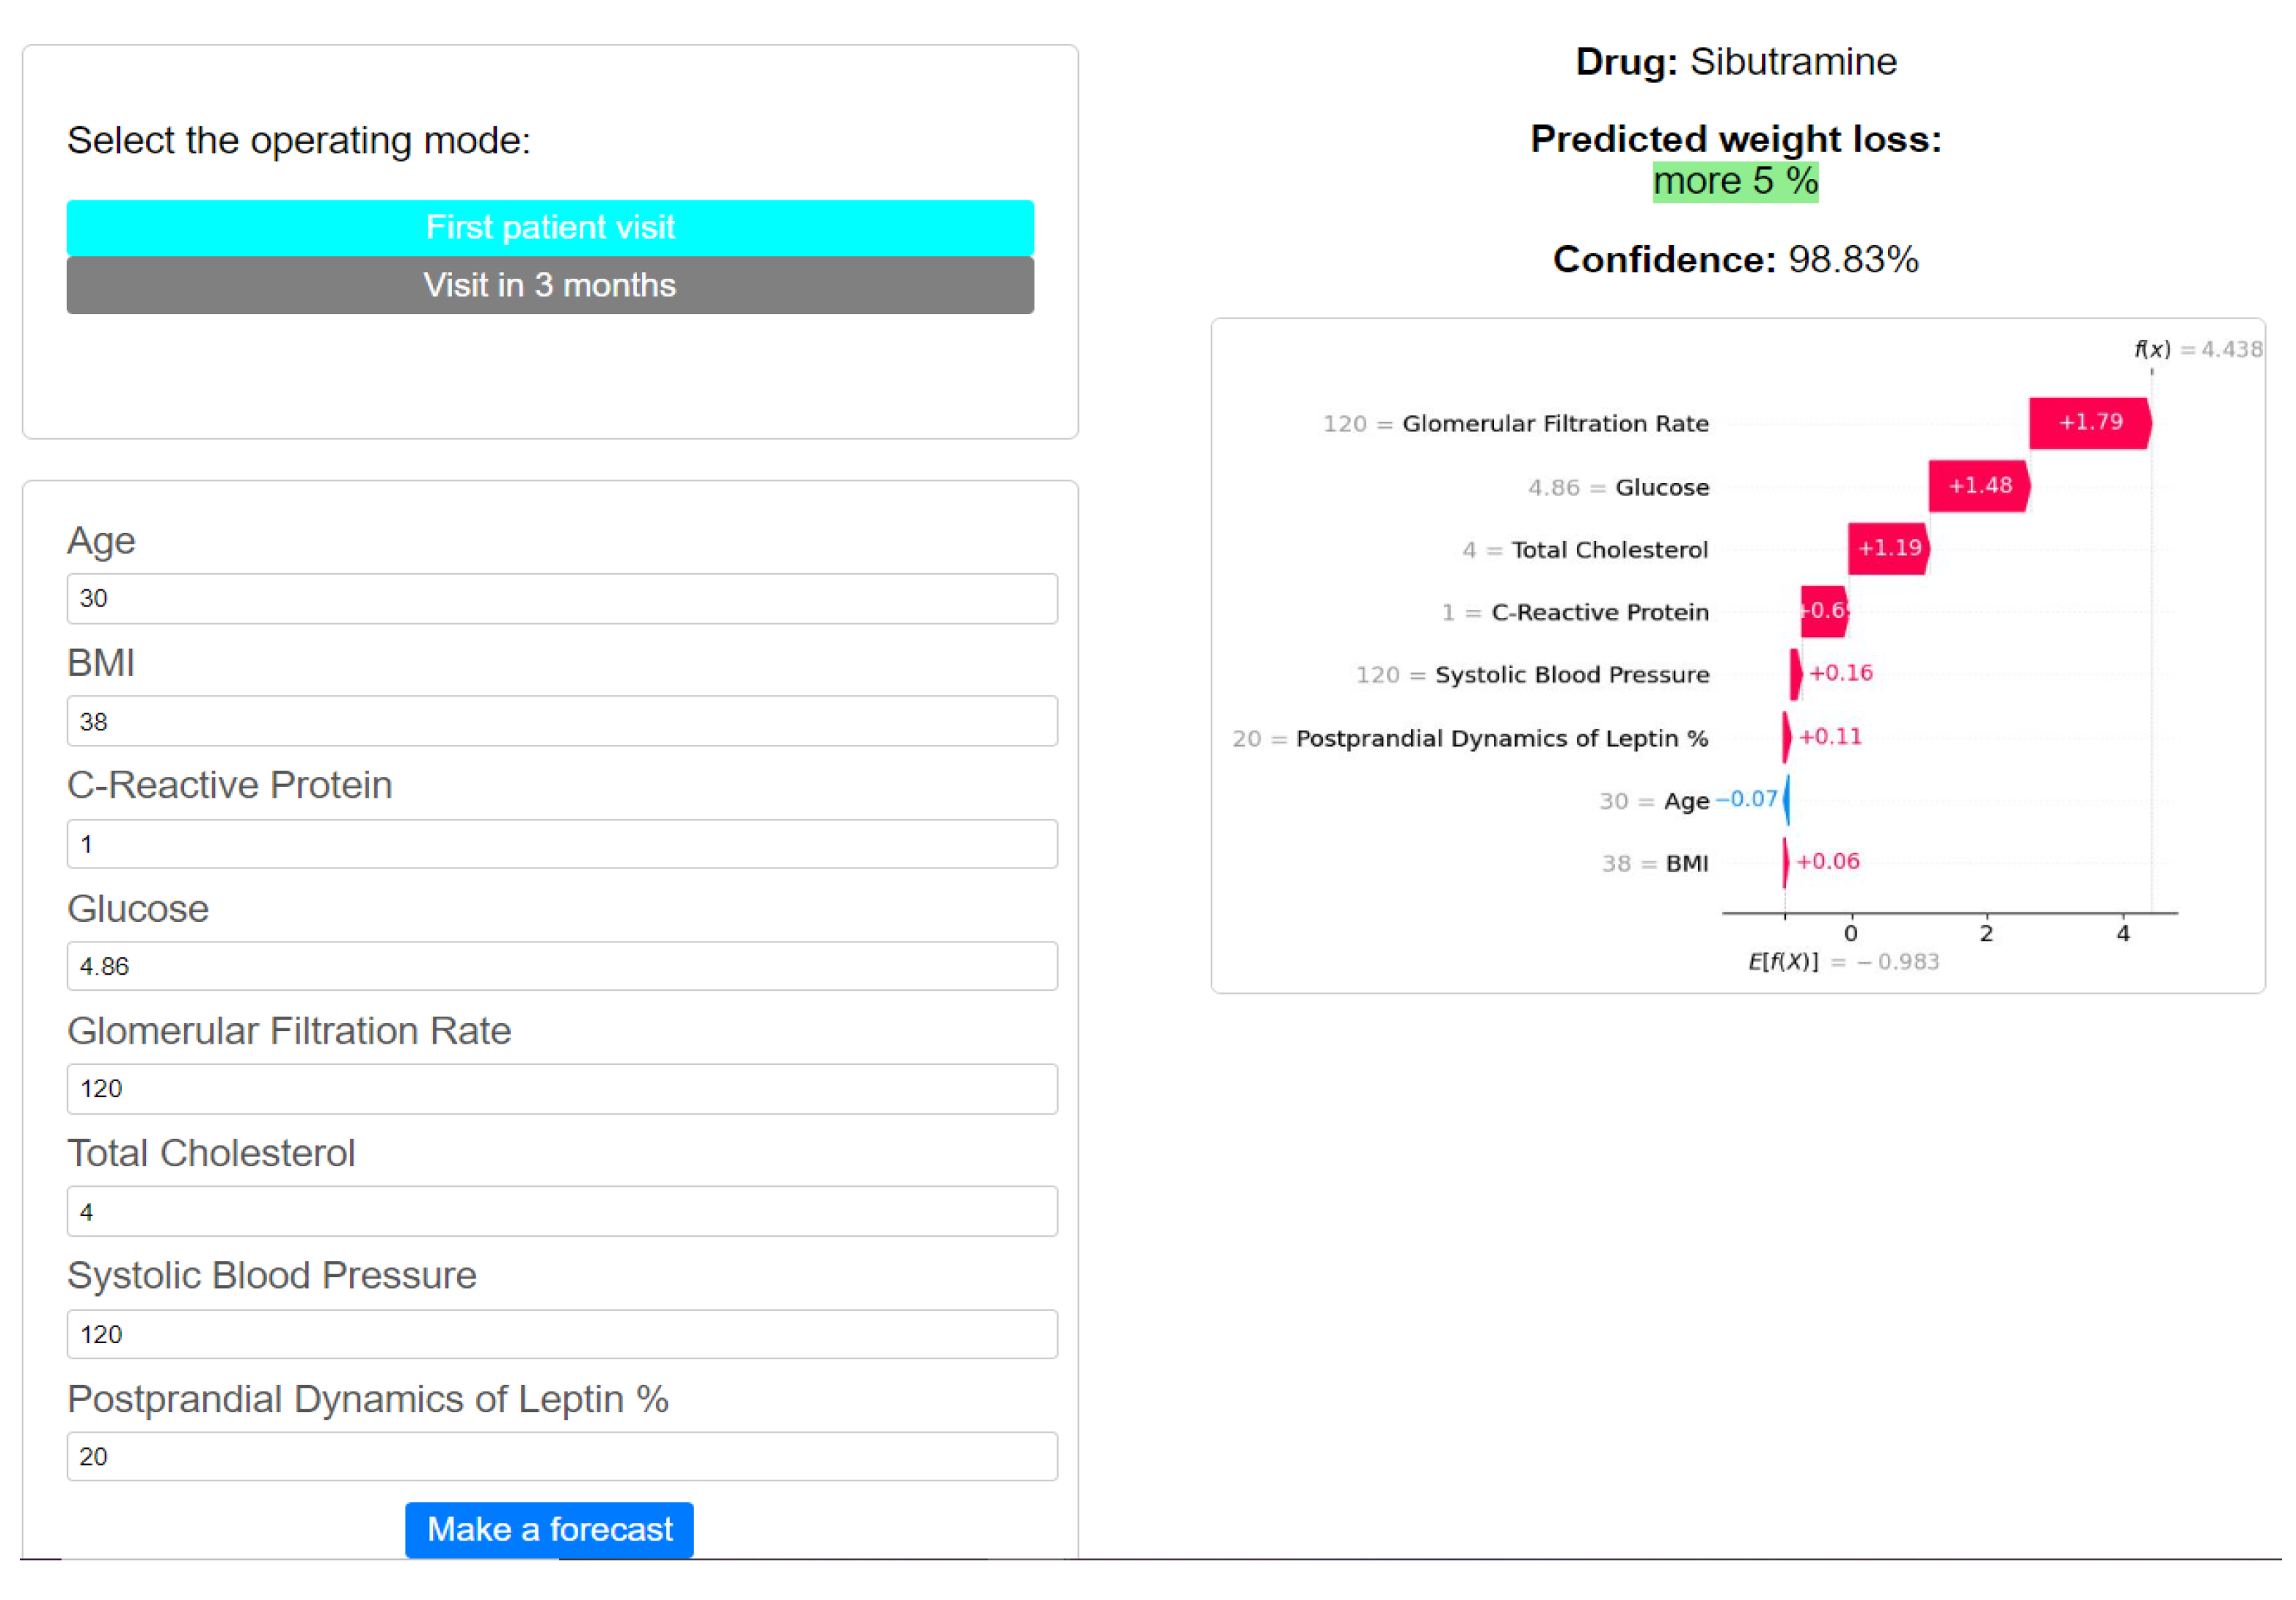The height and width of the screenshot is (1600, 2296).
Task: Select the Systolic Blood Pressure input
Action: 561,1334
